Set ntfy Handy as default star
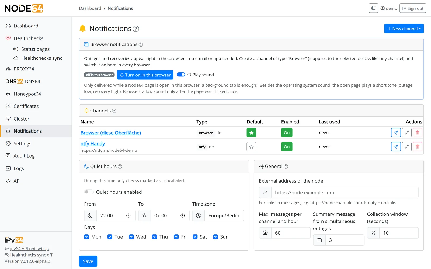431x269 pixels. click(251, 147)
